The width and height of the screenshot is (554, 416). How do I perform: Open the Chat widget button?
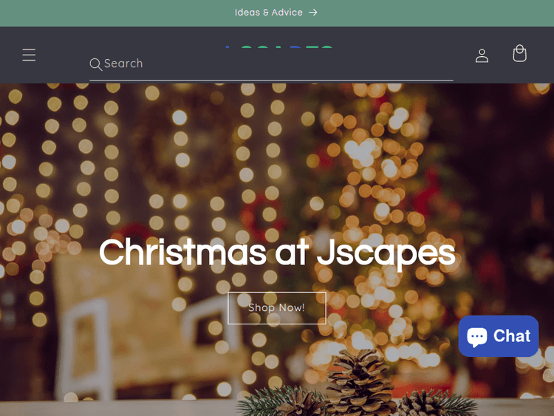coord(498,336)
